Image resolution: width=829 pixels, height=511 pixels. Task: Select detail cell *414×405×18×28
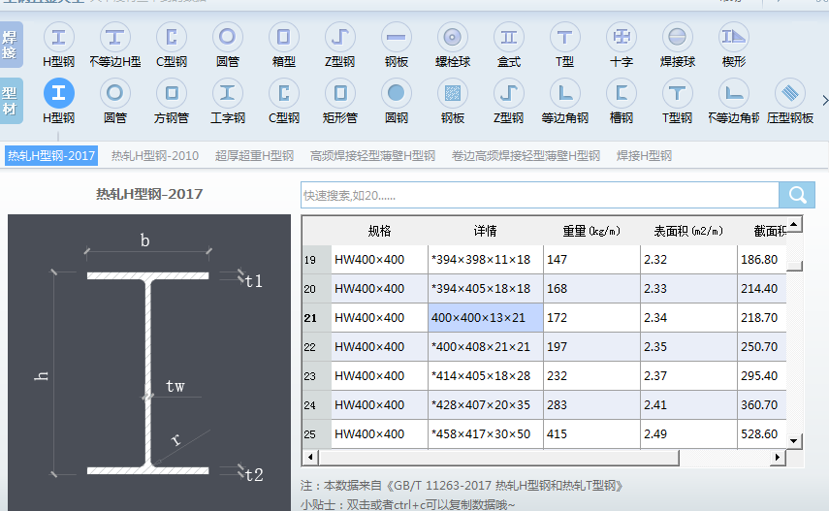[x=486, y=376]
